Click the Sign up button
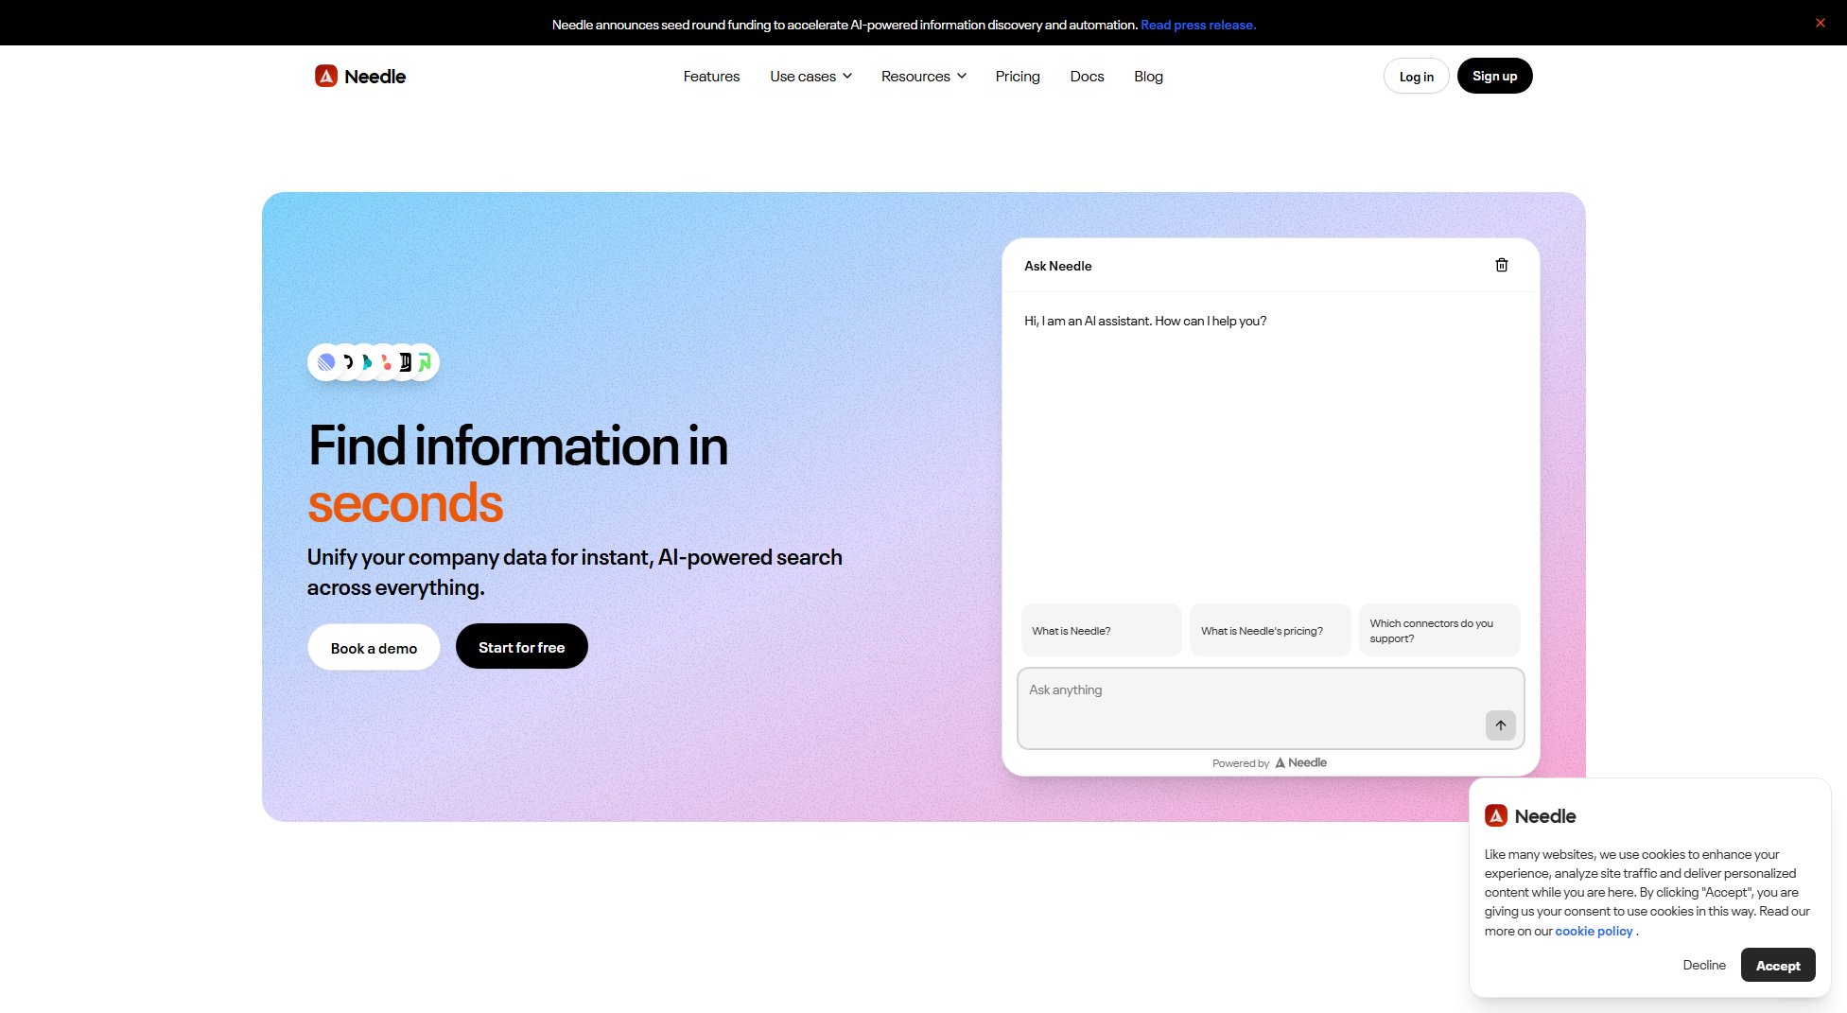This screenshot has height=1013, width=1847. [x=1494, y=76]
